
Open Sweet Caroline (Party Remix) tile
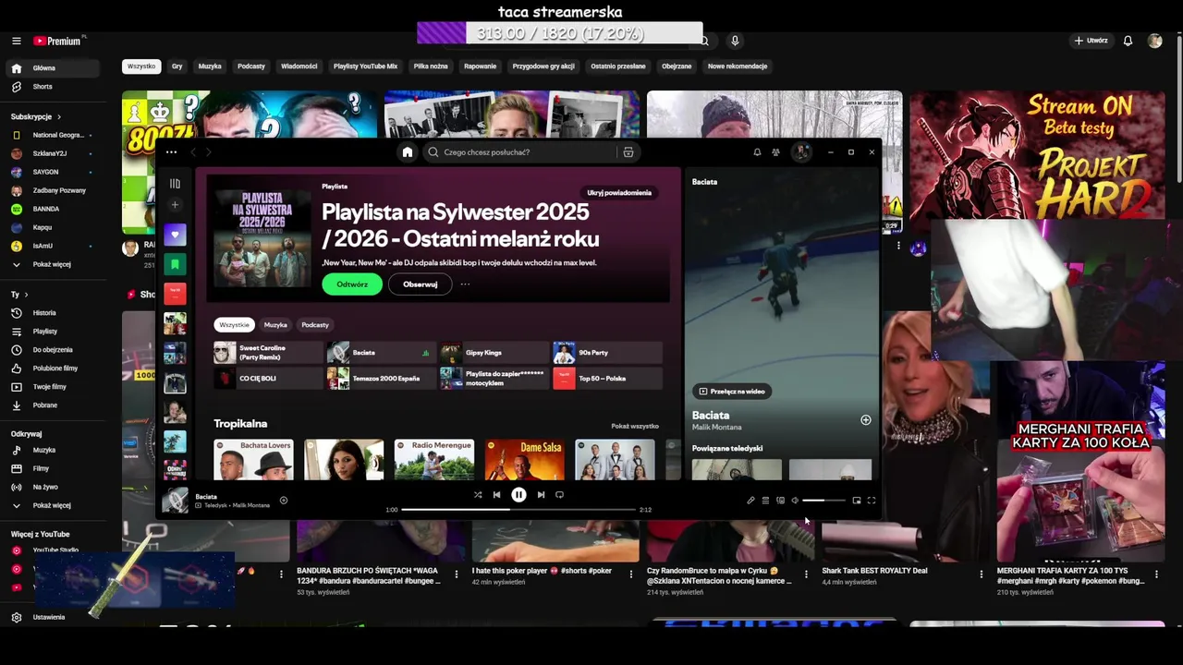[x=267, y=353]
